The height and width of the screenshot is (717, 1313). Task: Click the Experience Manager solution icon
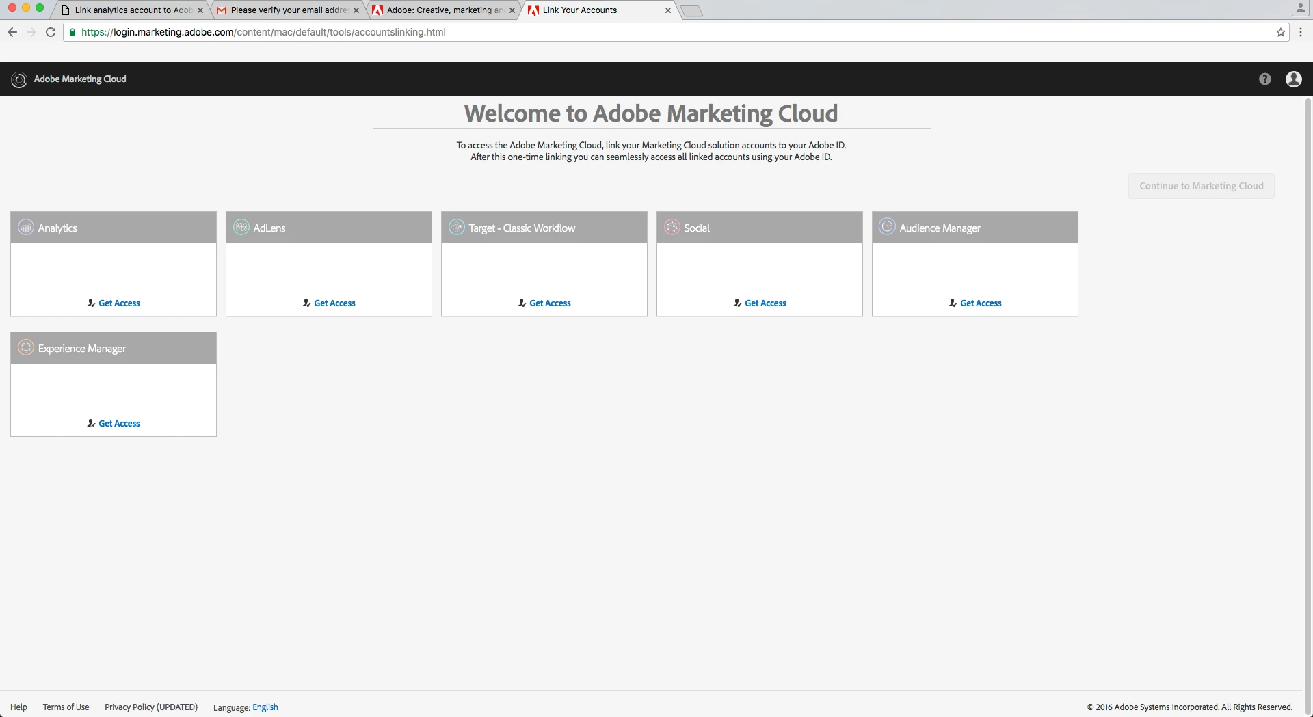point(26,347)
